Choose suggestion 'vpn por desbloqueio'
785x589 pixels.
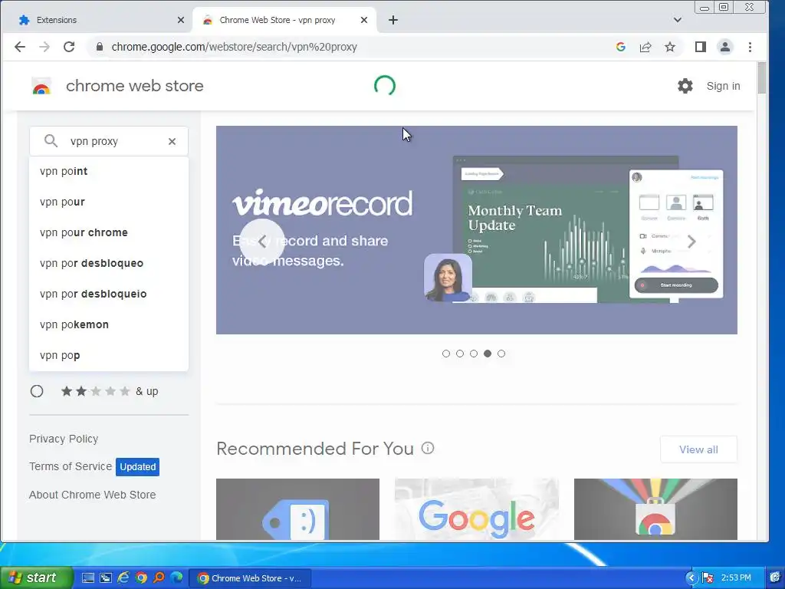109,294
